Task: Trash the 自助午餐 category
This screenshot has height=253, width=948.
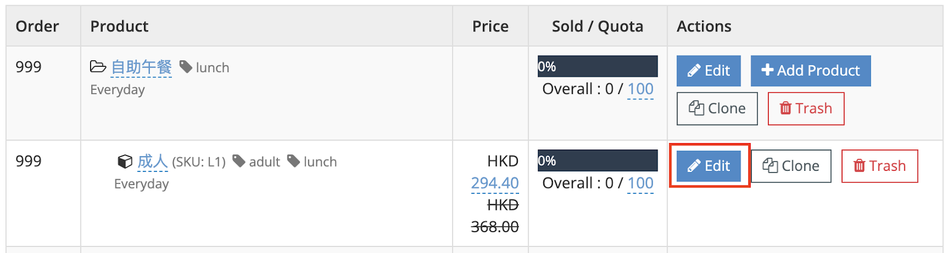Action: pyautogui.click(x=806, y=109)
